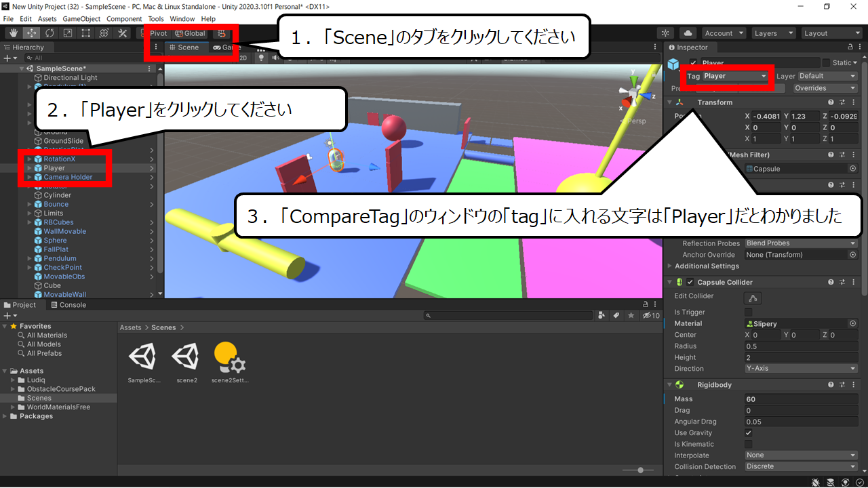Viewport: 868px width, 488px height.
Task: Select the ObstacleCoursePack folder
Action: pos(61,389)
